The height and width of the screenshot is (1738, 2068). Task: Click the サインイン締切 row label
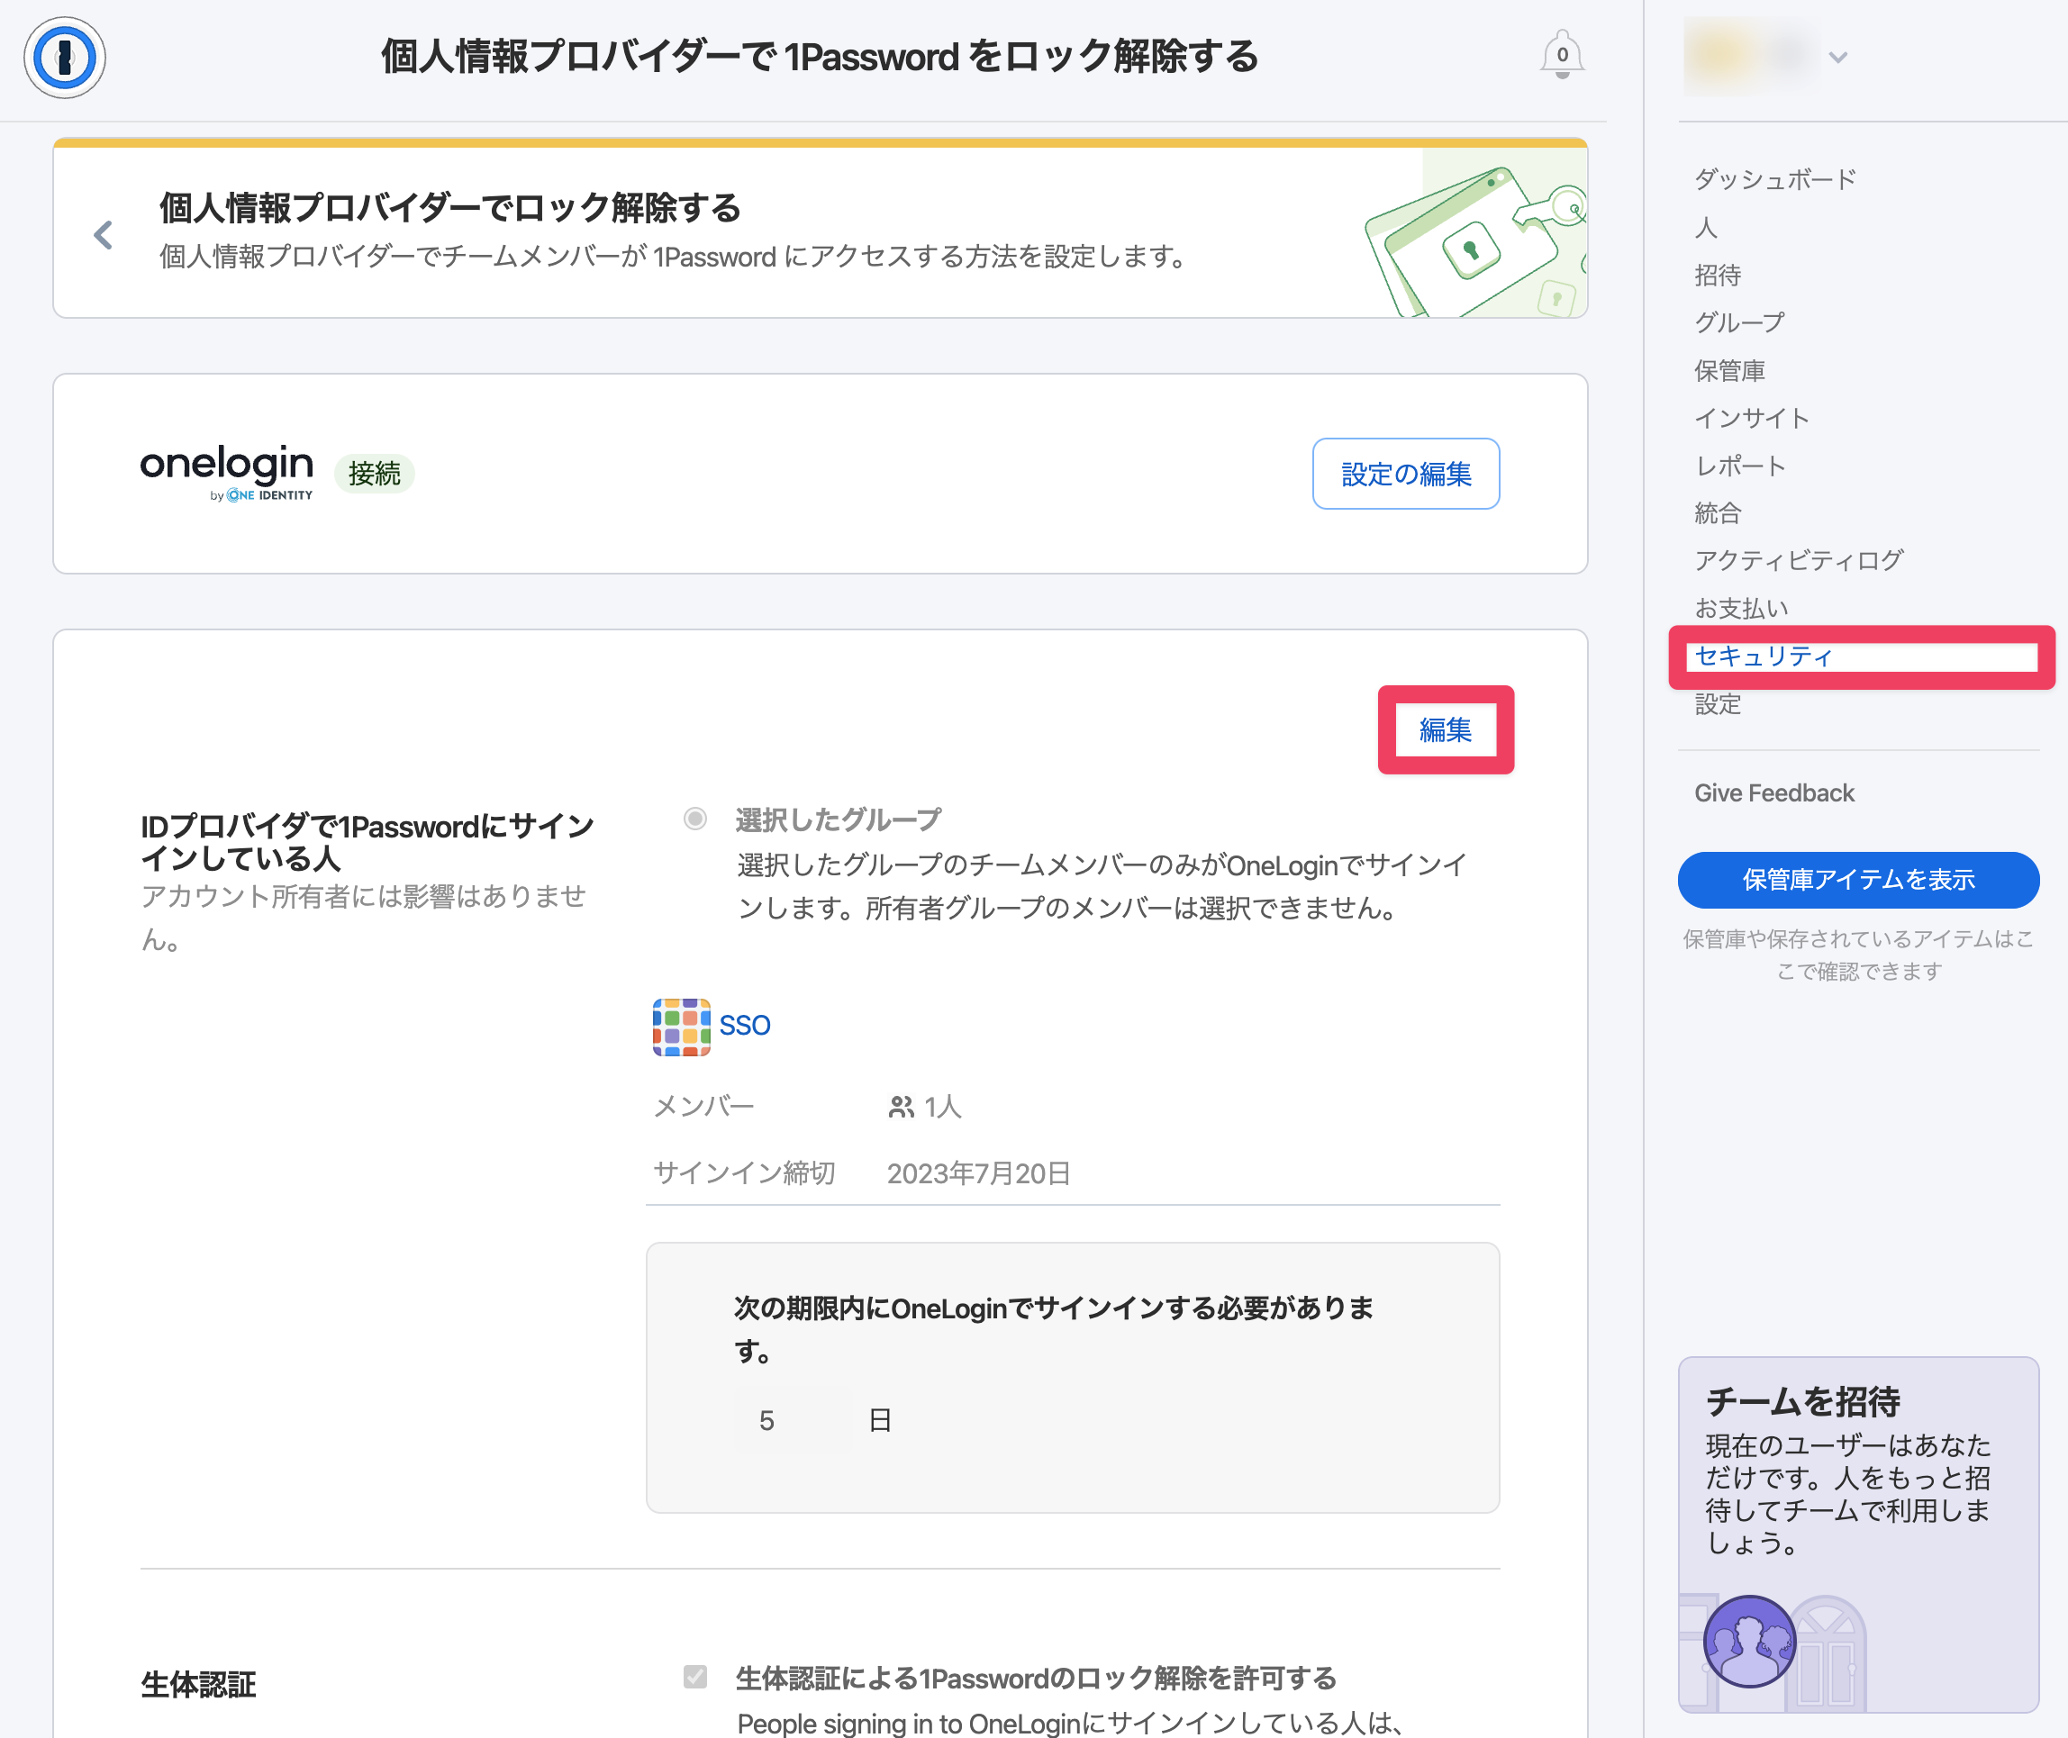[x=744, y=1173]
